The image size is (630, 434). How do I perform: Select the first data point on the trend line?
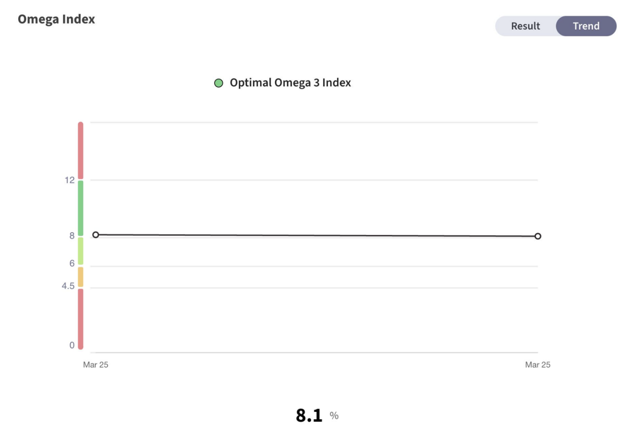pos(96,235)
